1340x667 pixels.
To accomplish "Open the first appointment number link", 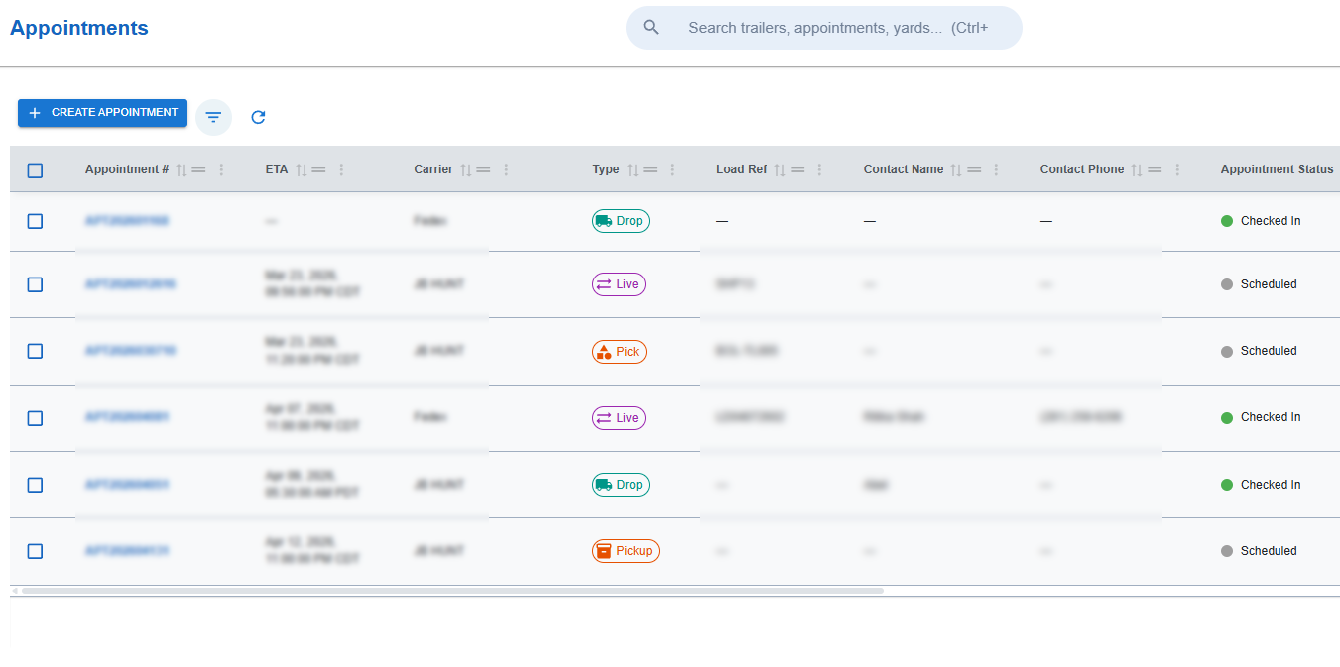I will coord(127,221).
